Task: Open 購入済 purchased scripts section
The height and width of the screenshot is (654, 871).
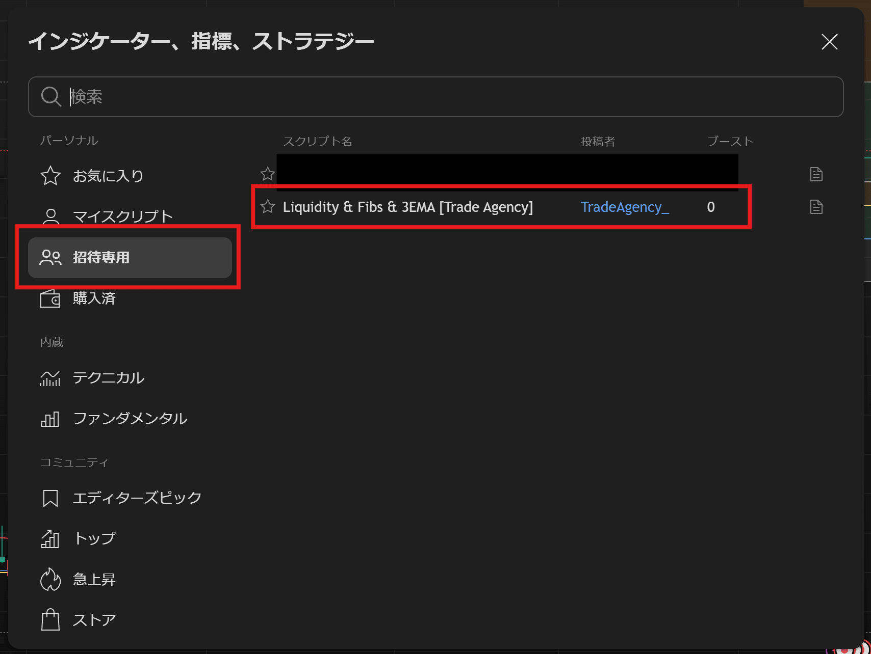Action: (x=94, y=298)
